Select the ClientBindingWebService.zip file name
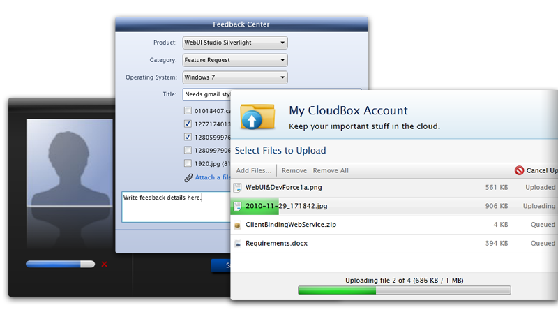Viewport: 558px width, 312px height. tap(291, 225)
